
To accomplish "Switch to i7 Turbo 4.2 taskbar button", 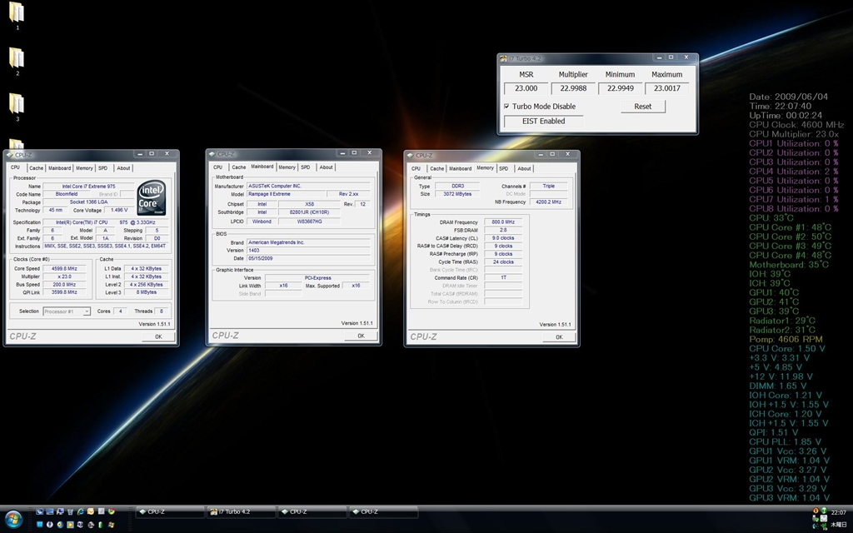I will [x=240, y=511].
